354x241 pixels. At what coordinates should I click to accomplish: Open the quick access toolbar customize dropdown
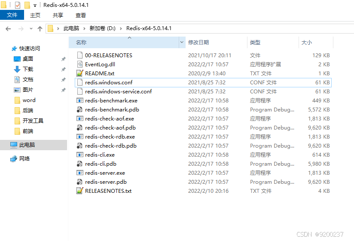click(x=35, y=5)
